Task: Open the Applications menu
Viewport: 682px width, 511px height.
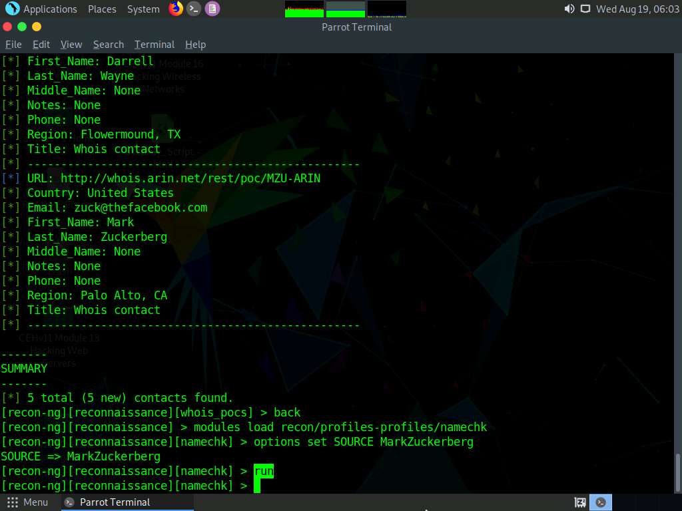Action: click(x=41, y=9)
